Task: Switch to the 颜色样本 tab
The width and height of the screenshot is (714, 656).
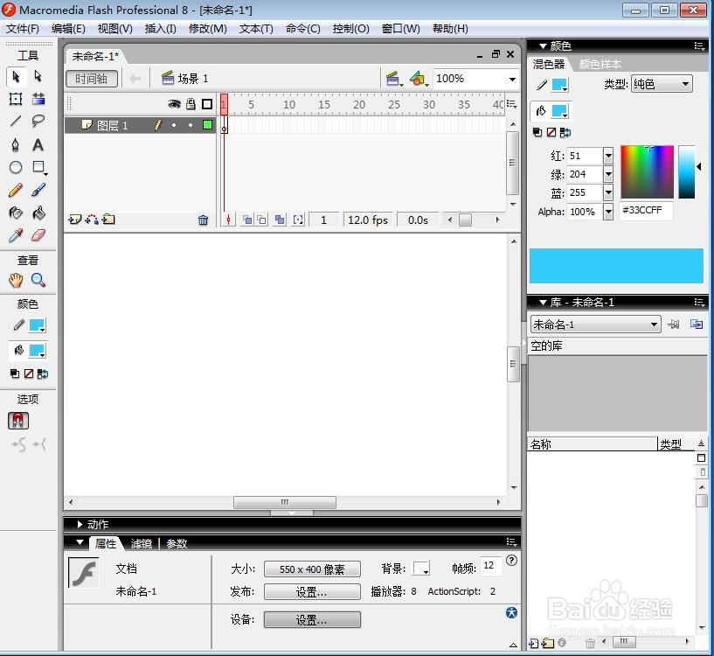Action: (x=600, y=64)
